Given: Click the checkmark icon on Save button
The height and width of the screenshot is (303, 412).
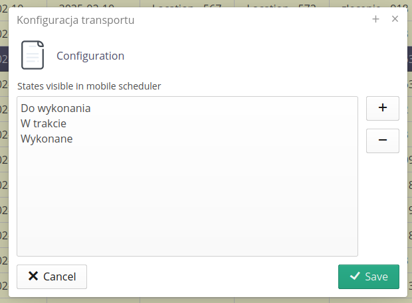Looking at the screenshot, I should coord(355,276).
